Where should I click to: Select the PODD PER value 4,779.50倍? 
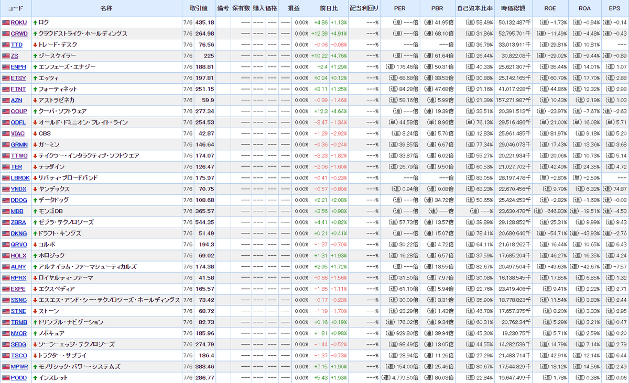point(406,378)
